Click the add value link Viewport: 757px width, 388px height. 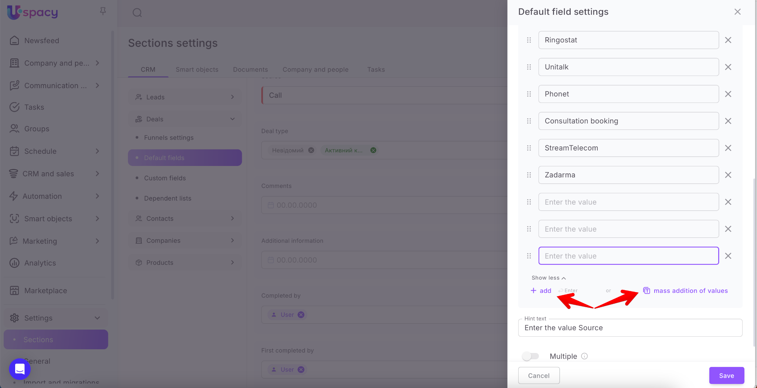click(x=541, y=291)
